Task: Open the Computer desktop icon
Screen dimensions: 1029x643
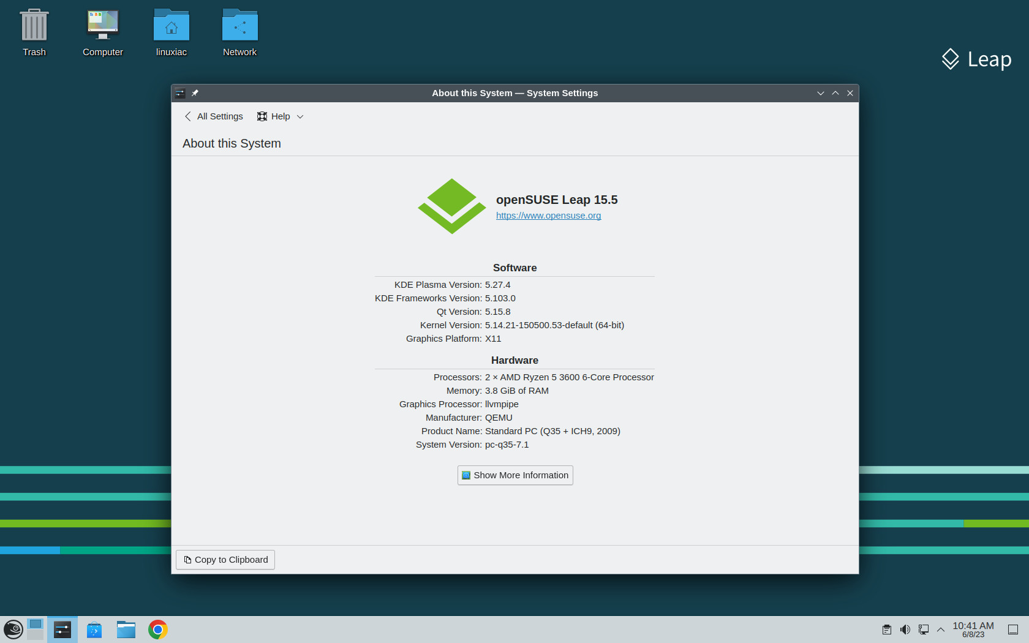Action: pyautogui.click(x=103, y=33)
